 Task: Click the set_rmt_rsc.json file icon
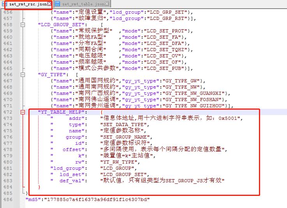tap(4, 4)
